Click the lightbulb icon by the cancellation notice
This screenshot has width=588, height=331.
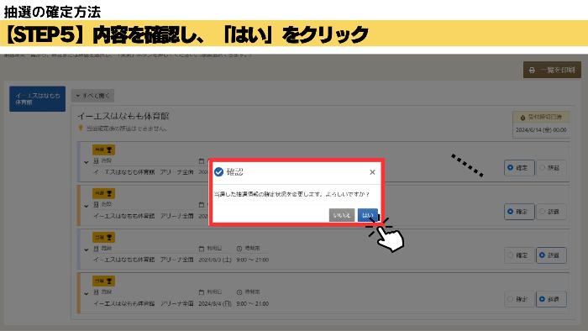tap(81, 129)
